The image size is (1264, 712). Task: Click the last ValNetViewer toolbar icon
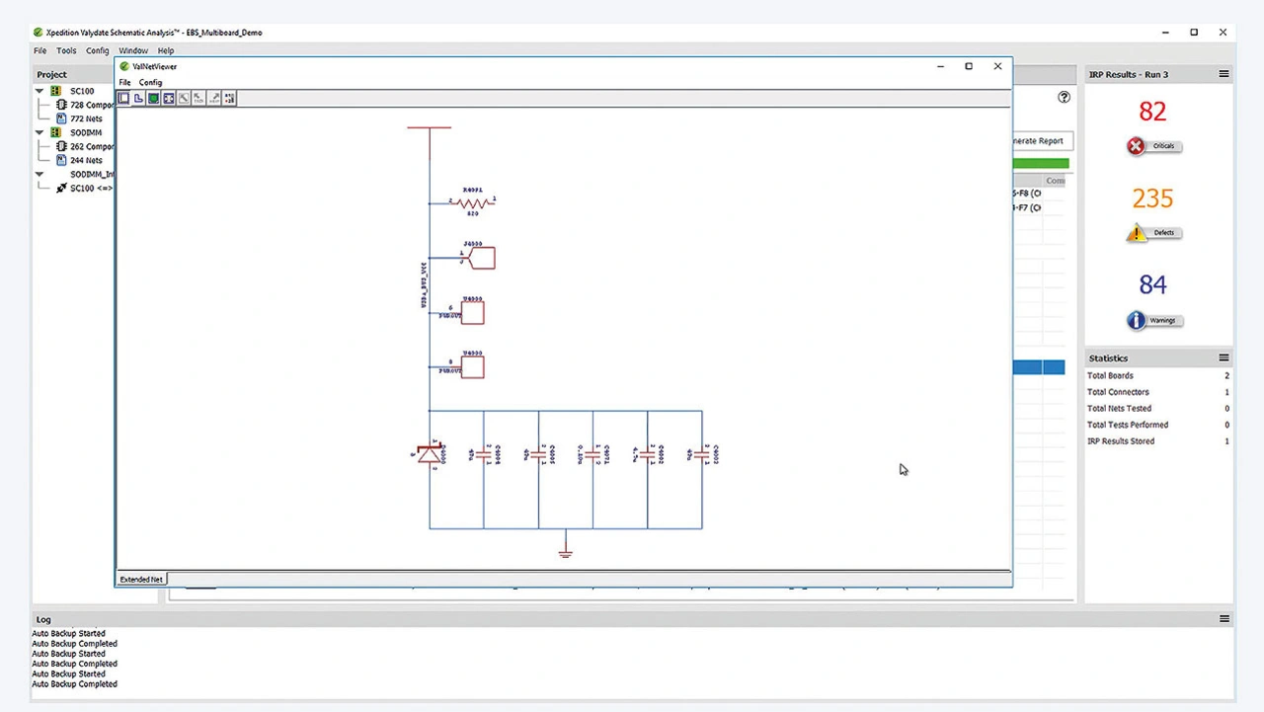coord(229,98)
